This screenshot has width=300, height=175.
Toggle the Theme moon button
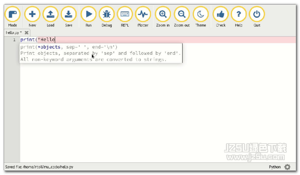(x=201, y=17)
